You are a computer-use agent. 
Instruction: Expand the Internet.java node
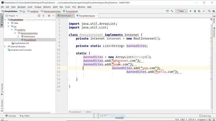pos(19,37)
